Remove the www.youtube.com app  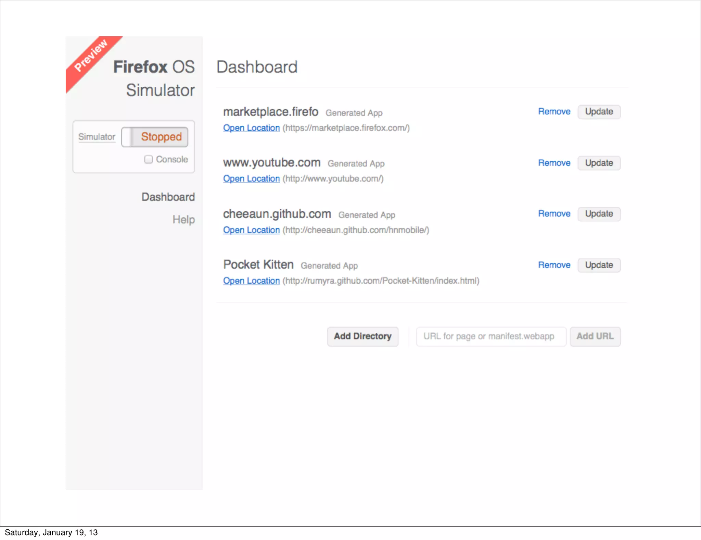point(554,163)
